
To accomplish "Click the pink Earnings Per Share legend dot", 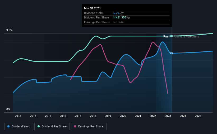I will pyautogui.click(x=75, y=126).
